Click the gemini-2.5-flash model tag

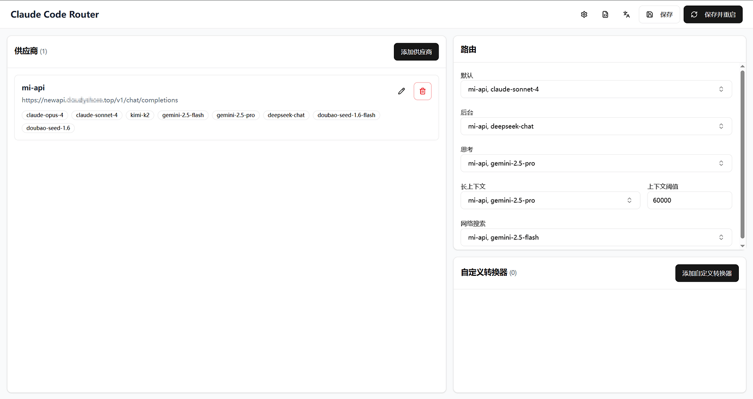coord(183,115)
